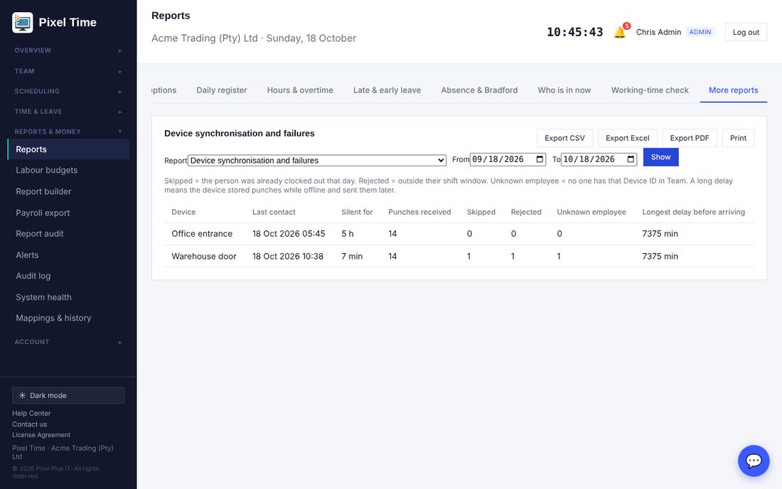Click the Log out button
The image size is (782, 489).
tap(746, 32)
